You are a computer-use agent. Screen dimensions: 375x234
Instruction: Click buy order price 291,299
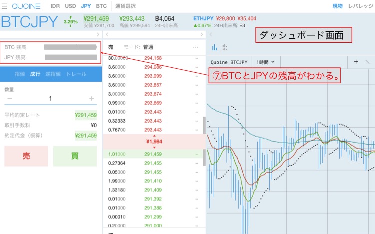(x=153, y=217)
